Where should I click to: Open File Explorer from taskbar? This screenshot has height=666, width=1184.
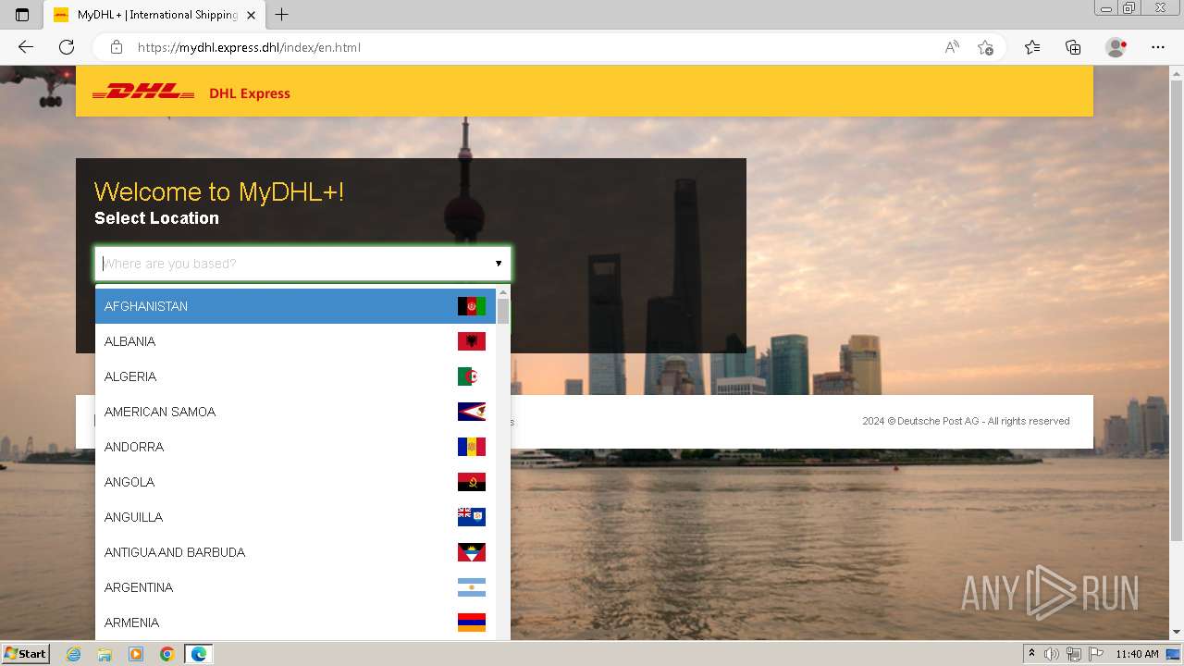(105, 654)
